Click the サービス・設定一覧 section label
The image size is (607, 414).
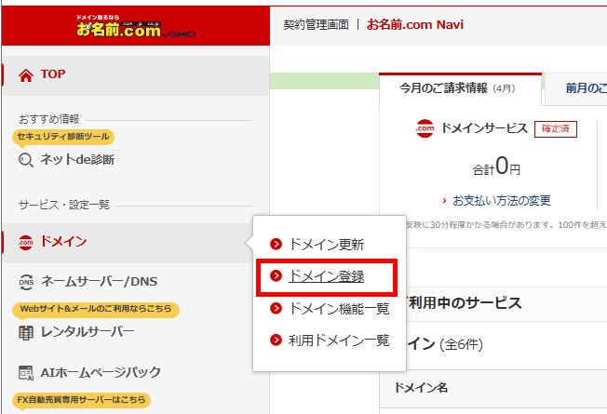64,205
